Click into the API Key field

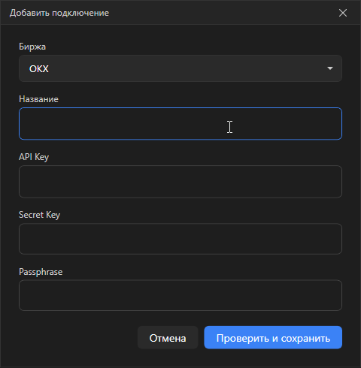180,182
